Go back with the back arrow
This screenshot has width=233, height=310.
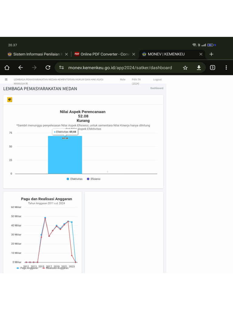pos(20,68)
